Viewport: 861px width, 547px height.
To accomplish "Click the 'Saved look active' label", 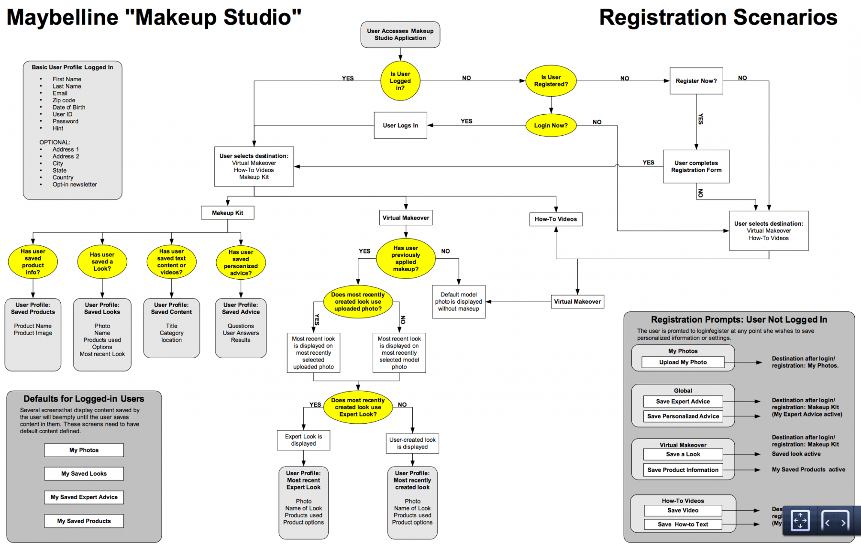I will click(x=796, y=454).
